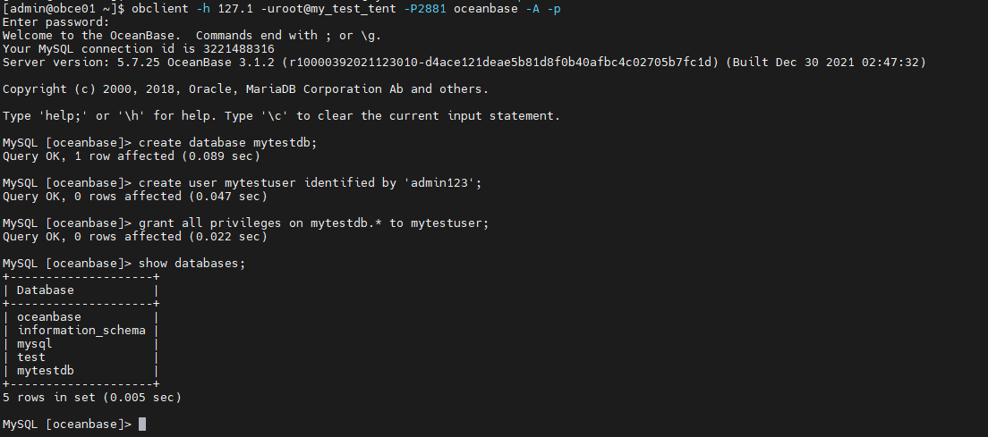Click 'oceanbase' row in database table
Viewport: 988px width, 437px height.
(81, 317)
